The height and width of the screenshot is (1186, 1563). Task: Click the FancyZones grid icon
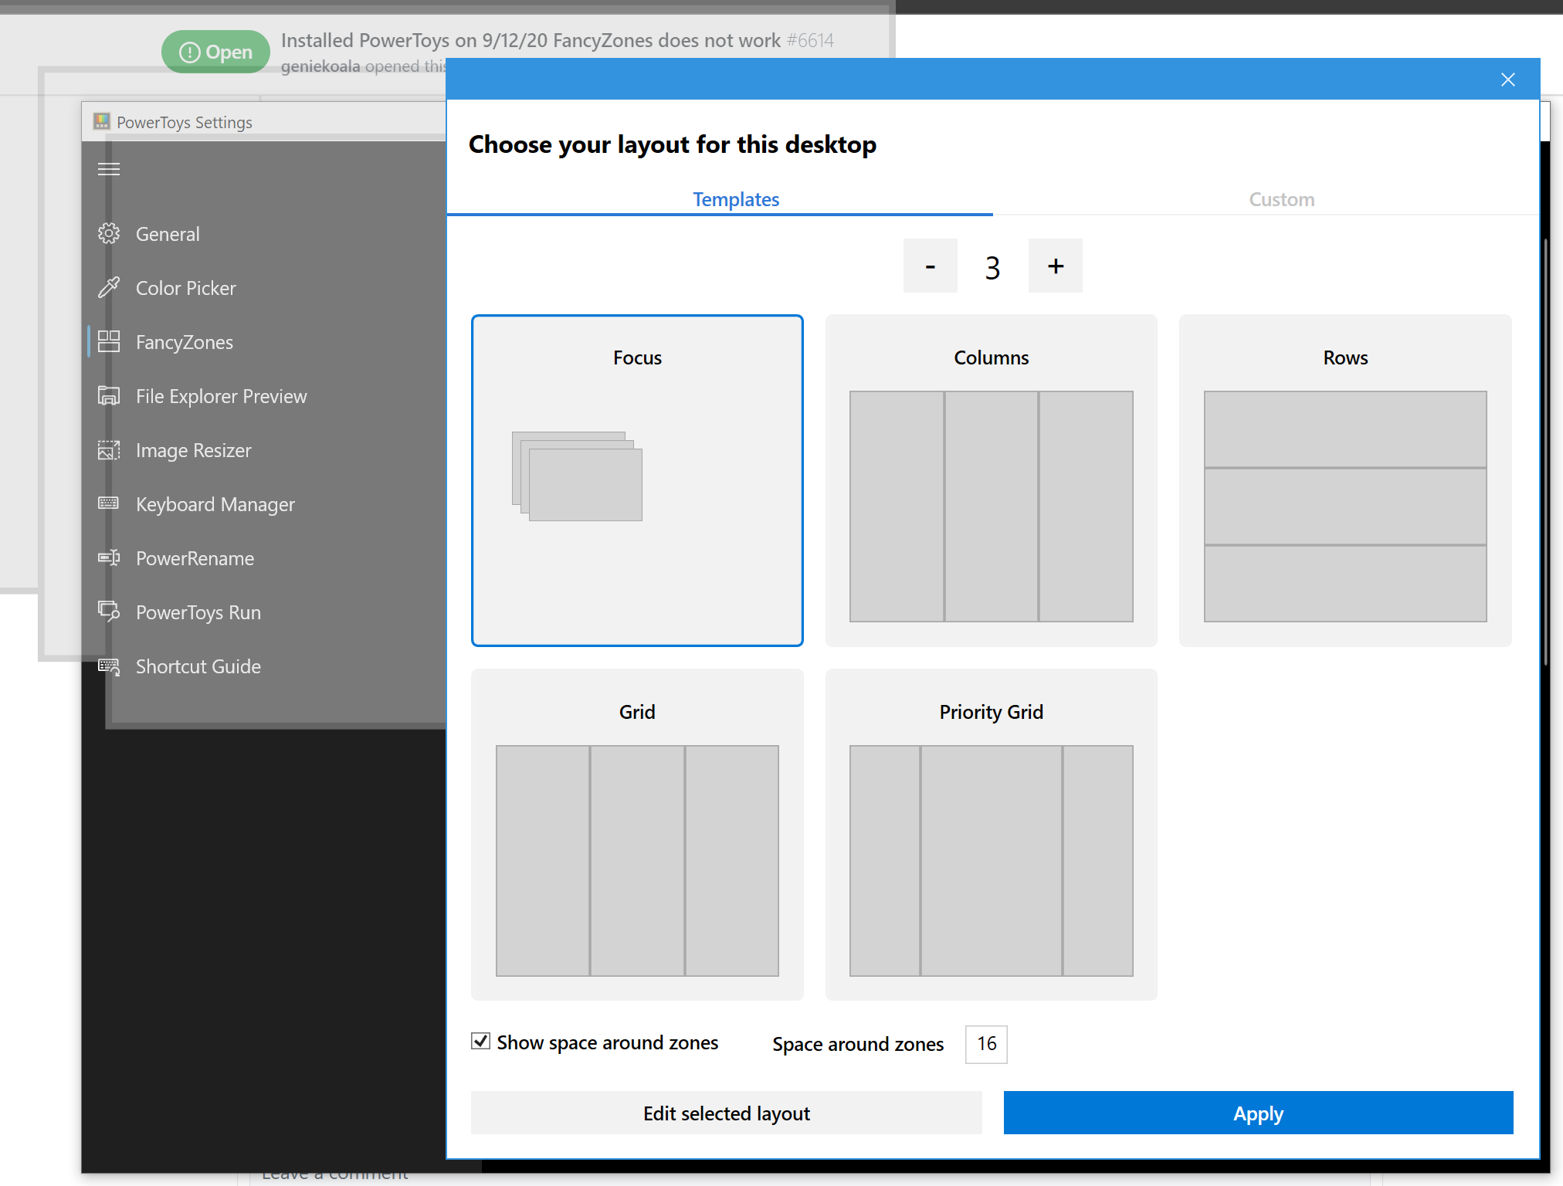[109, 341]
